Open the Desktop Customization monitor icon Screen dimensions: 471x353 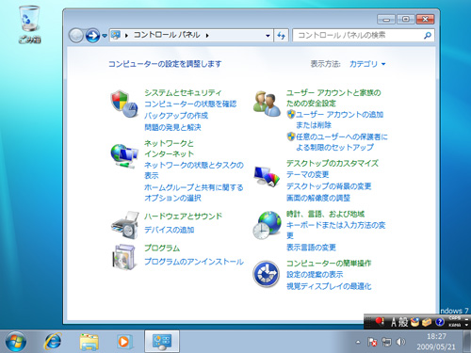coord(267,177)
